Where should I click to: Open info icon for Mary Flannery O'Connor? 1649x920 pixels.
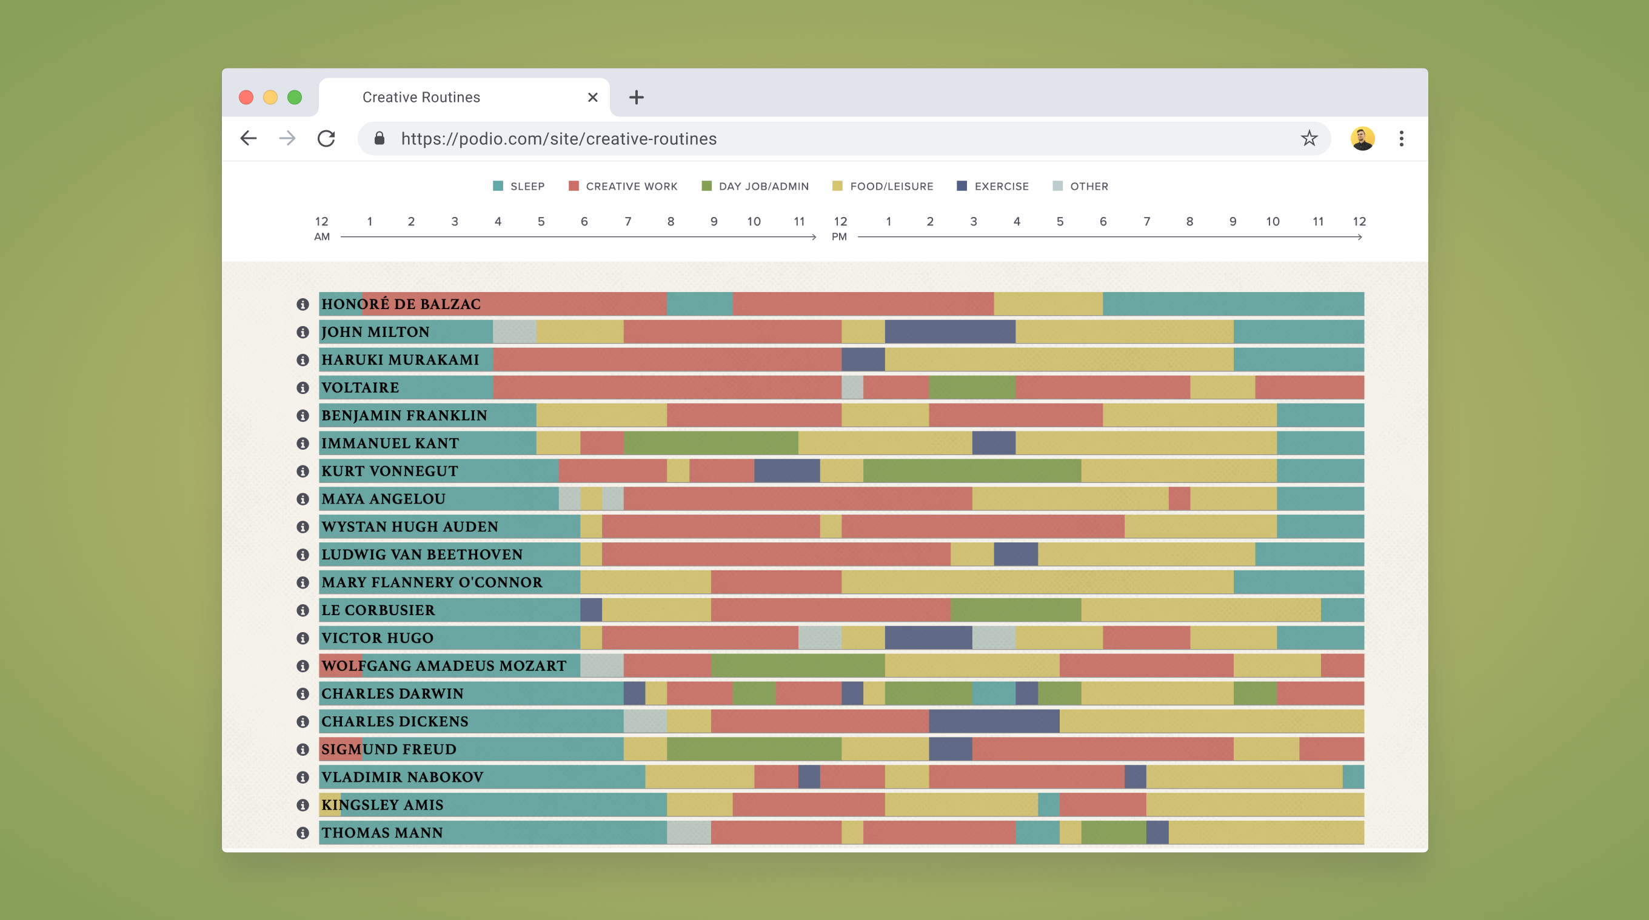pyautogui.click(x=303, y=583)
